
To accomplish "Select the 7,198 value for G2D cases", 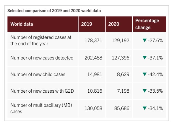I will [123, 91].
